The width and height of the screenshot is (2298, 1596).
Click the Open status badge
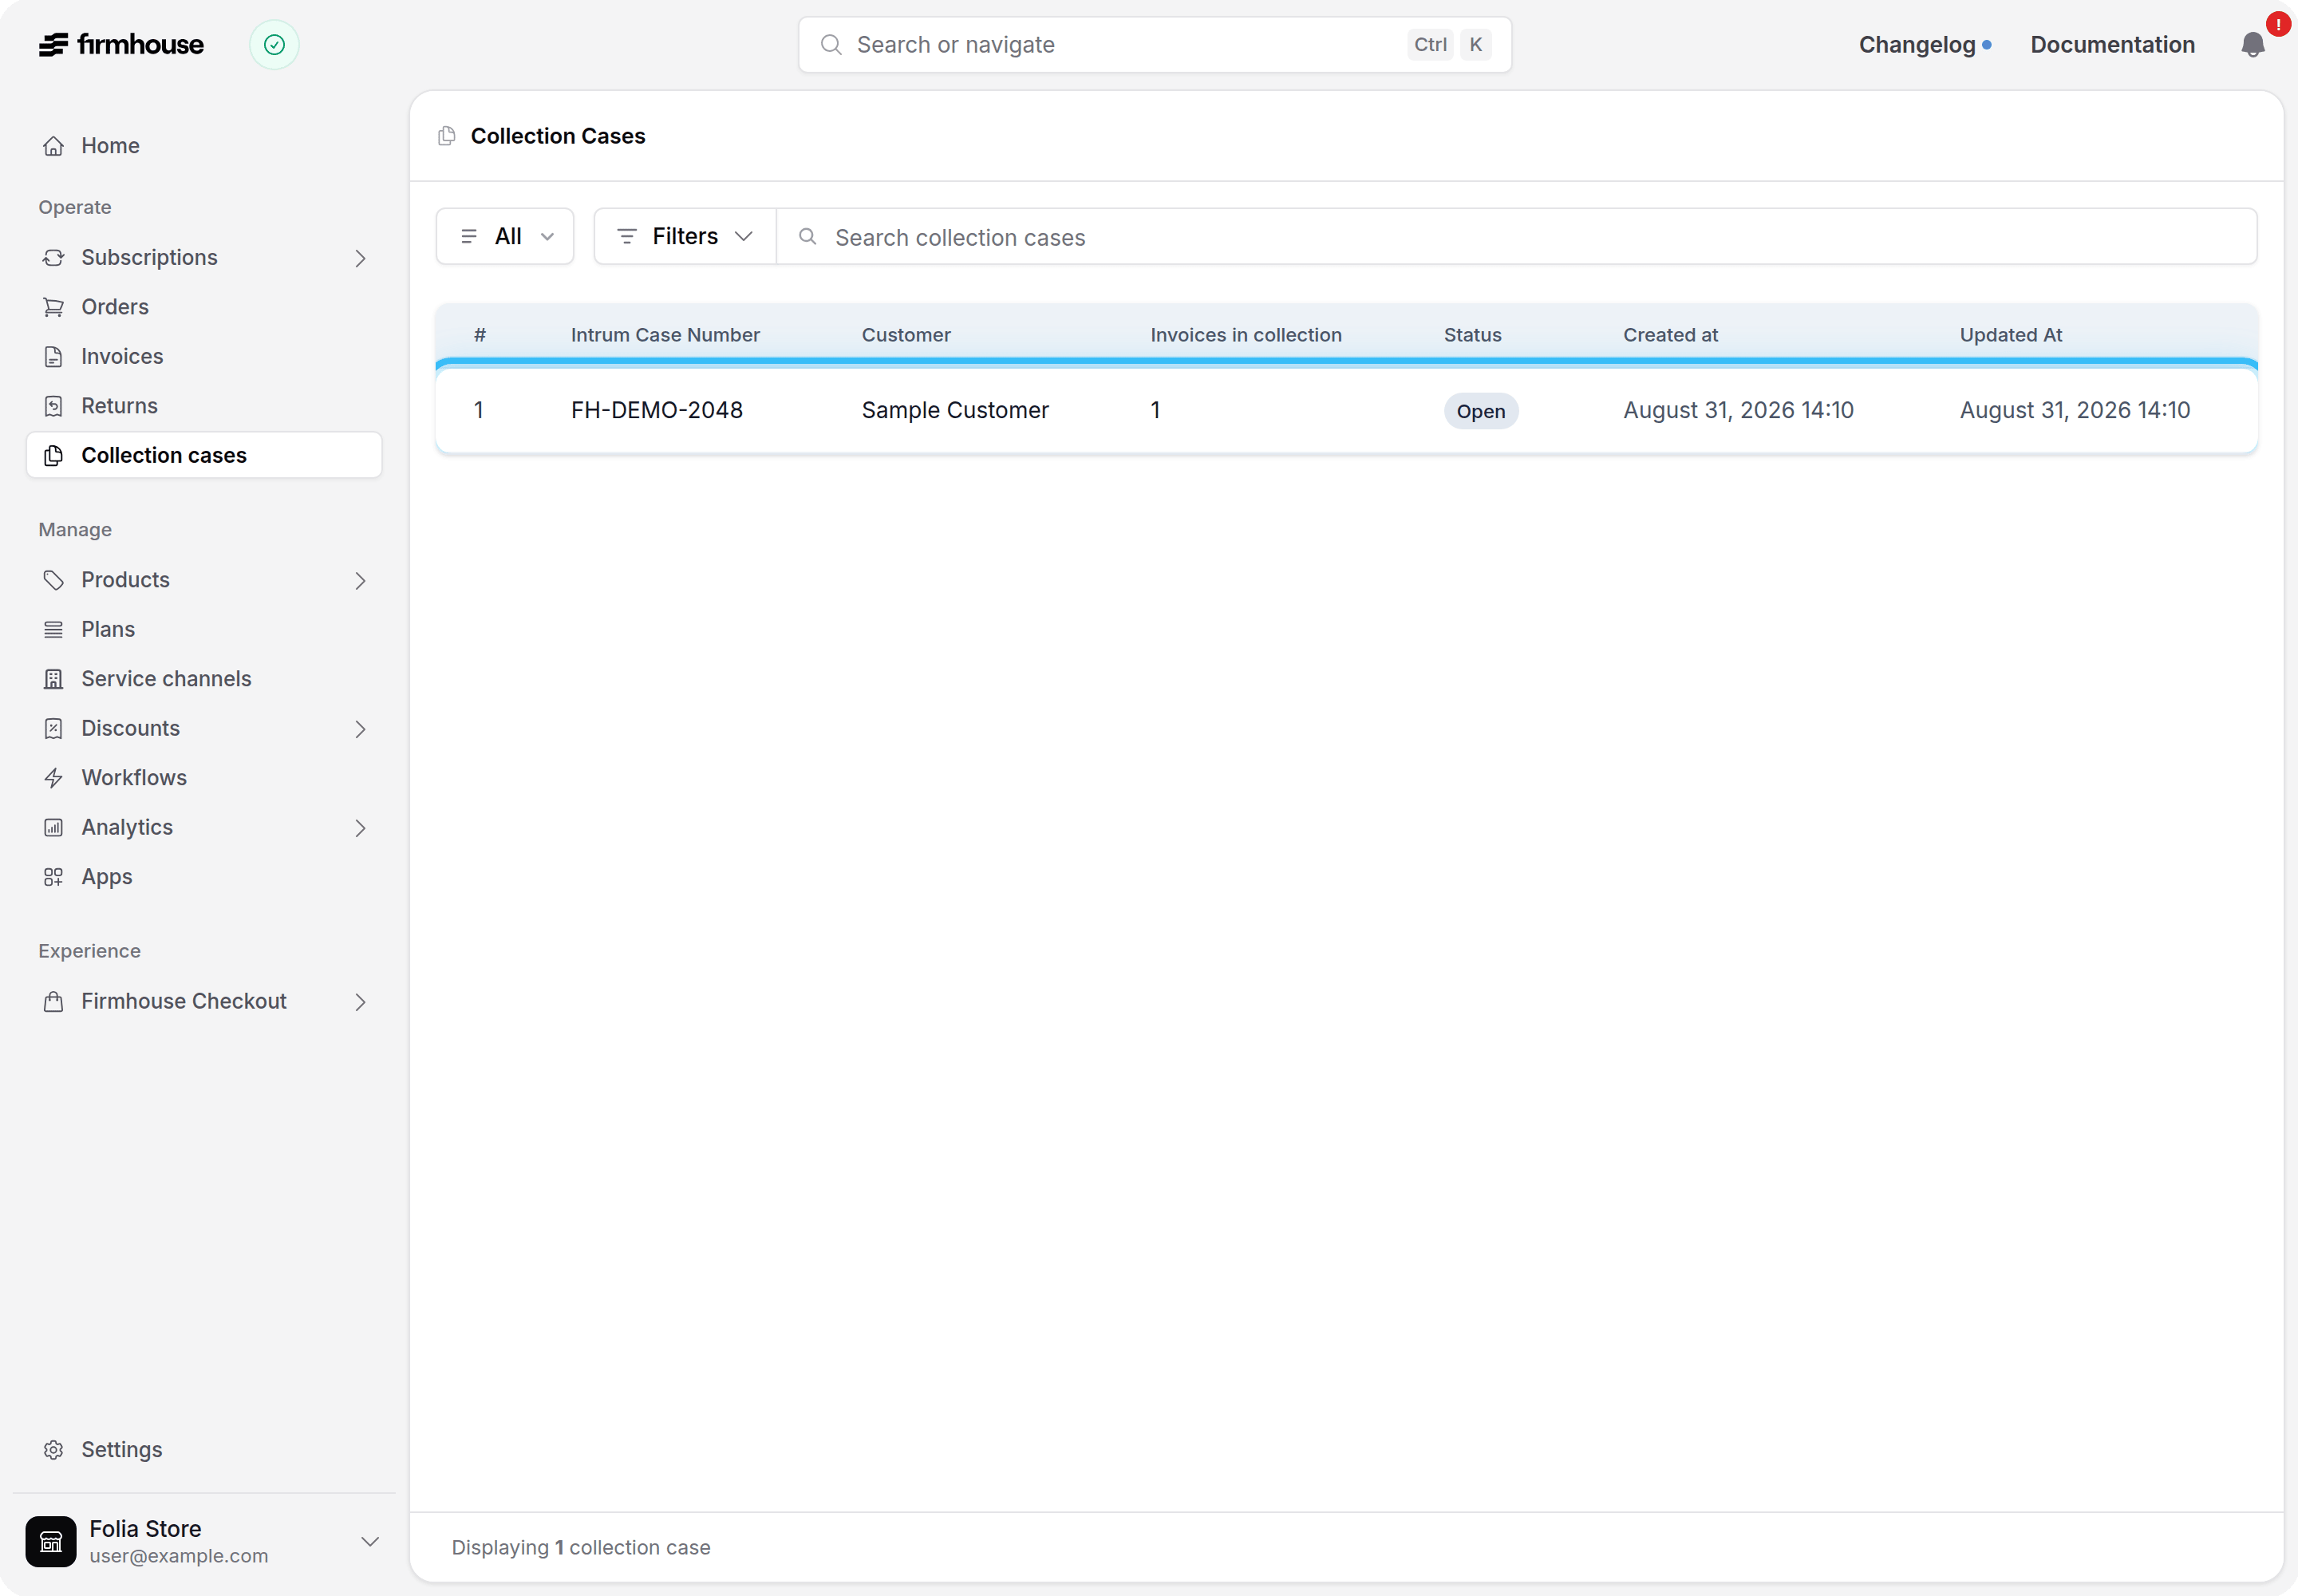[1480, 412]
